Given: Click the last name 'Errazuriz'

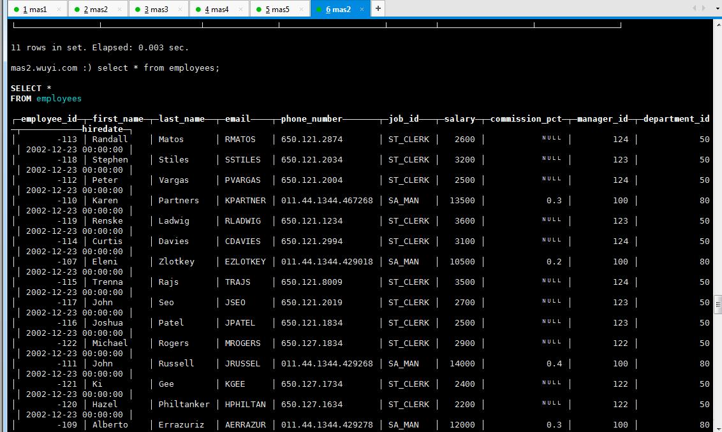Looking at the screenshot, I should pyautogui.click(x=181, y=424).
